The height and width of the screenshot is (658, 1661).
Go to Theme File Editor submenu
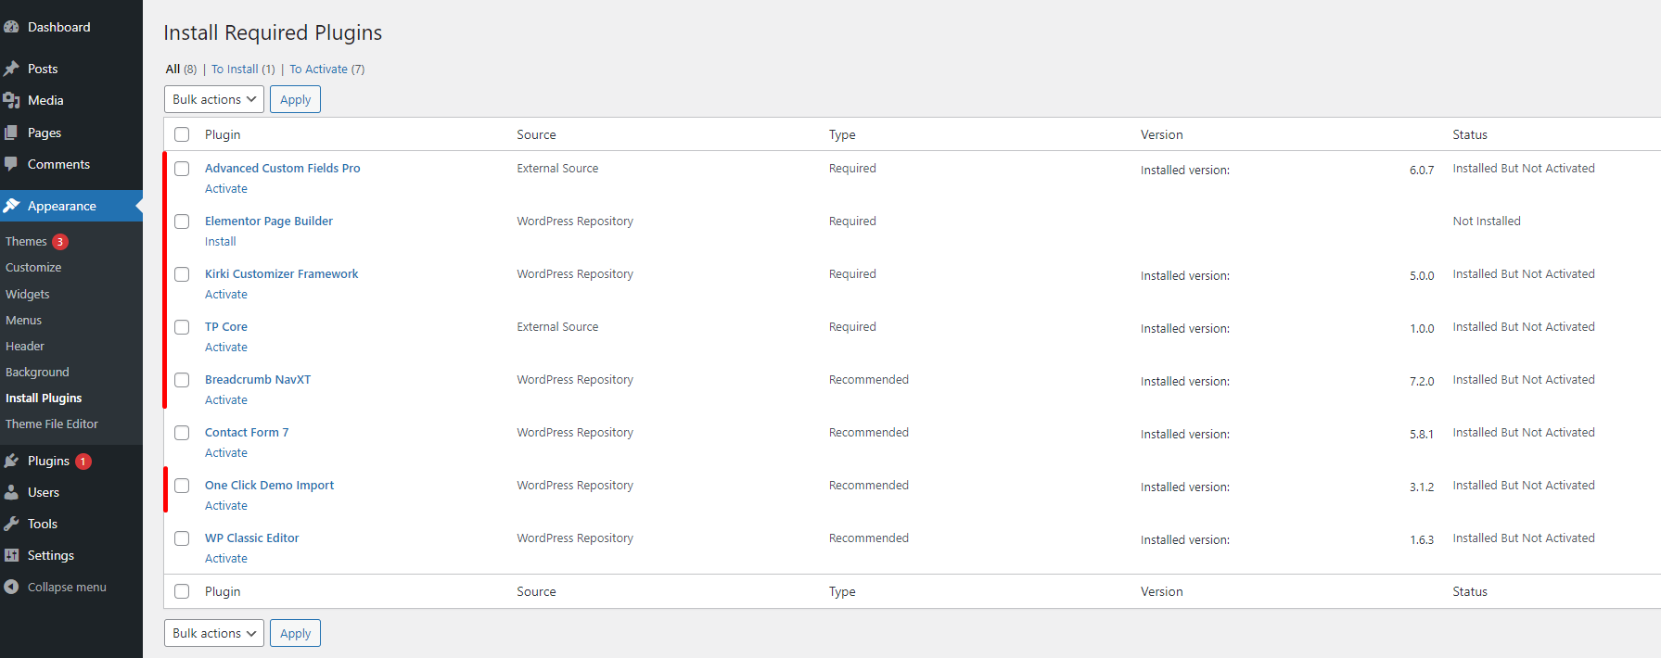point(52,424)
